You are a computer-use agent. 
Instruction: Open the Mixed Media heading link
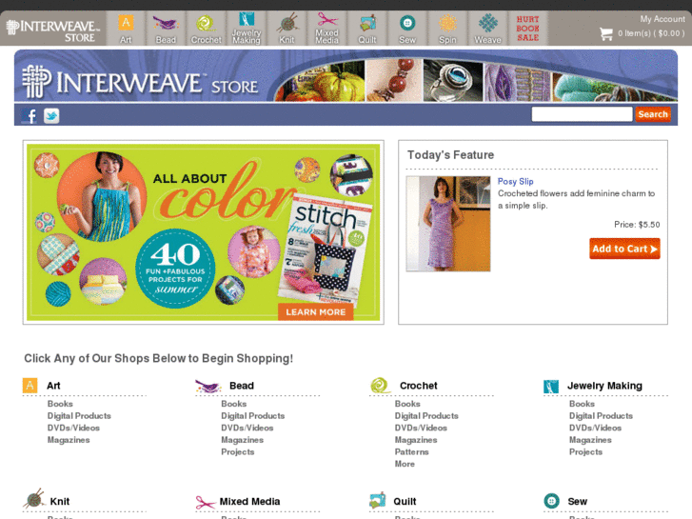coord(249,501)
